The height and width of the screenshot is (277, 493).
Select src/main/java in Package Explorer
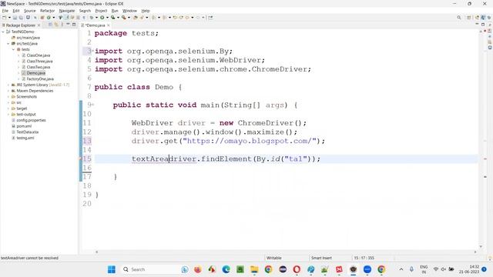pyautogui.click(x=28, y=38)
